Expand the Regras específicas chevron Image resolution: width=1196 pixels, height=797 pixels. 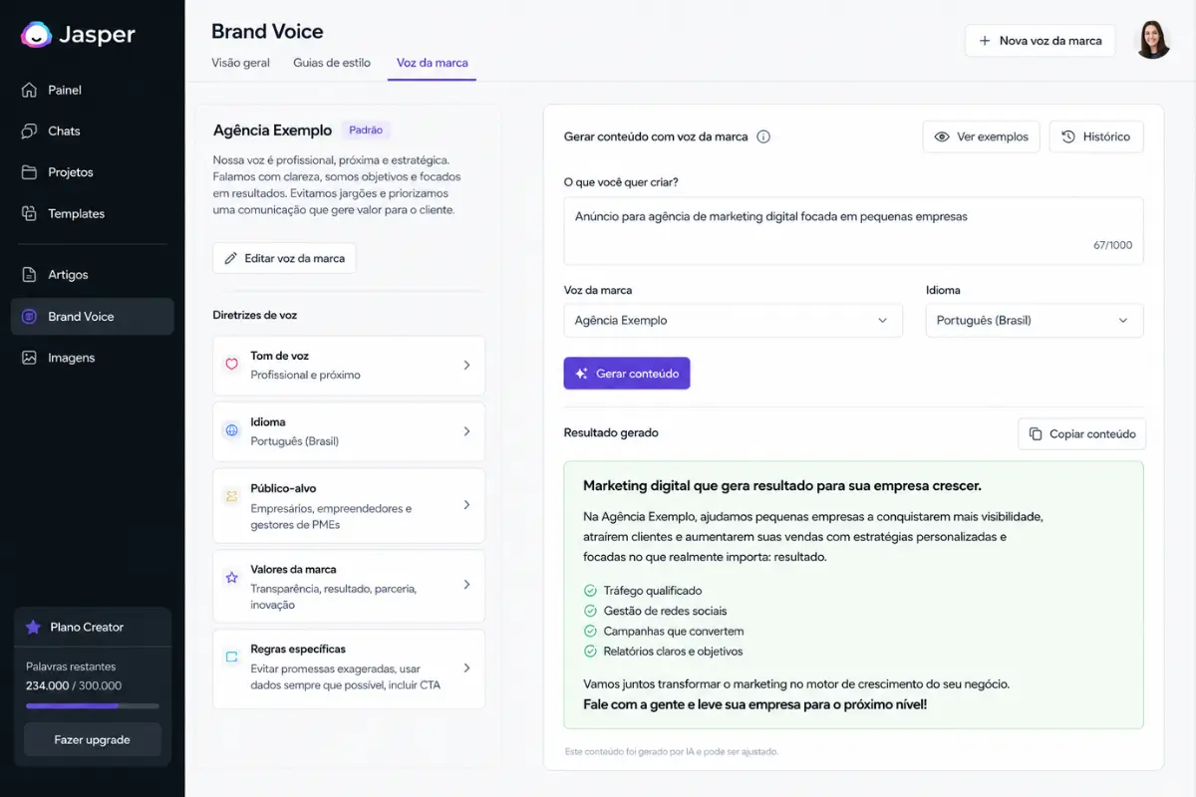[x=466, y=667]
